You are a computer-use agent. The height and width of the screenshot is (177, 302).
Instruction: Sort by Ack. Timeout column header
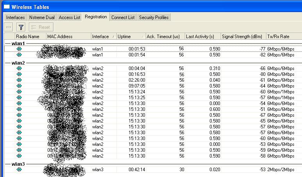point(165,37)
